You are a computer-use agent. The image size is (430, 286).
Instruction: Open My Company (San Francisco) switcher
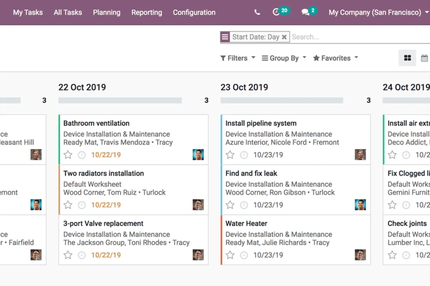click(379, 12)
